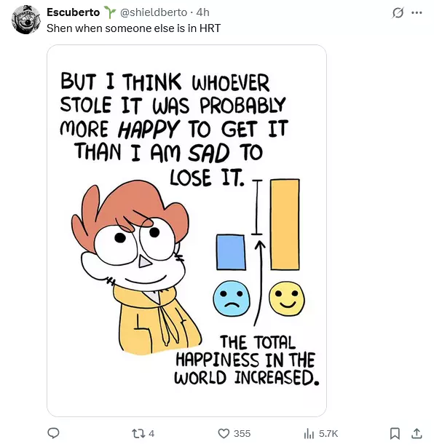This screenshot has width=434, height=447.
Task: View post analytics bar chart icon
Action: pos(309,434)
